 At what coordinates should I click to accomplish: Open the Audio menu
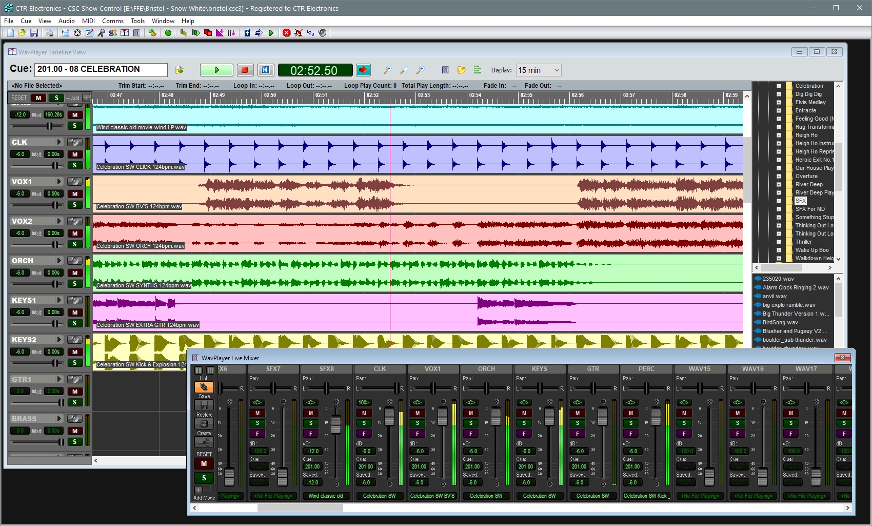pos(66,21)
